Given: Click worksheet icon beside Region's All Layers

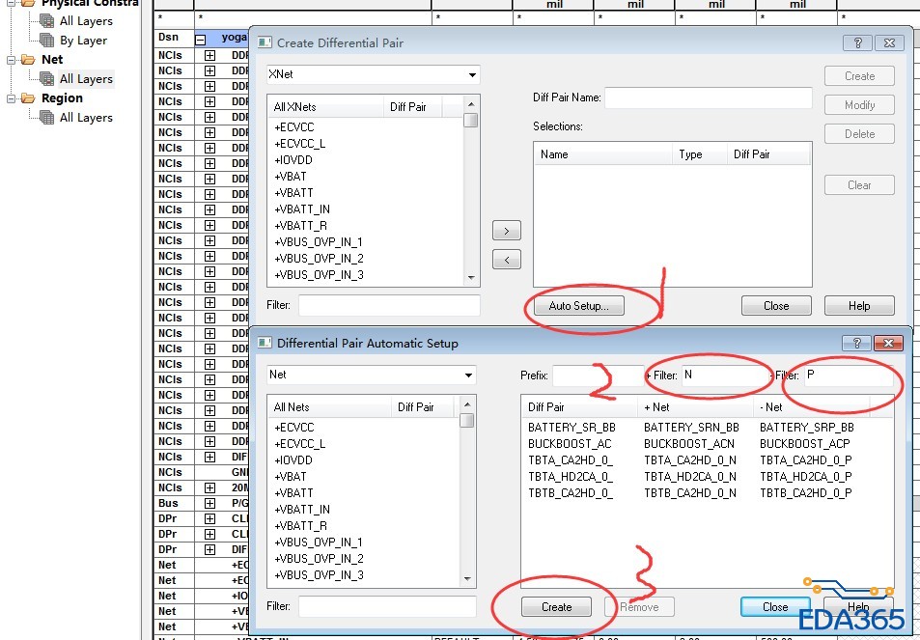Looking at the screenshot, I should 47,118.
